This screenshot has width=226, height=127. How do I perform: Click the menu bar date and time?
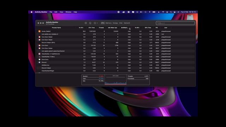point(188,12)
